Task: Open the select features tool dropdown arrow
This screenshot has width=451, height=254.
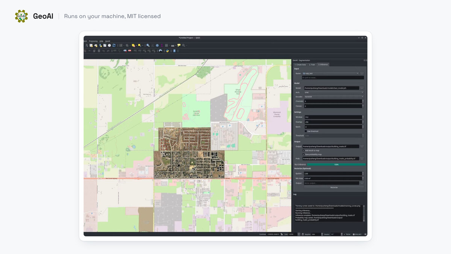Action: click(142, 46)
